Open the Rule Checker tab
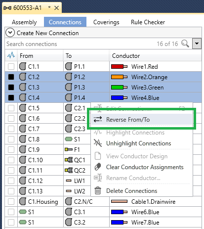The width and height of the screenshot is (204, 229). pyautogui.click(x=148, y=22)
